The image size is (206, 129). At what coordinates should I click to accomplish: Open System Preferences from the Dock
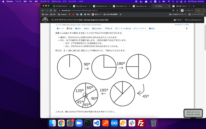click(x=70, y=123)
